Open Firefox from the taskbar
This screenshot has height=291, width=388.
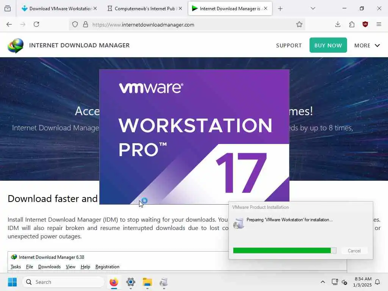pyautogui.click(x=114, y=282)
